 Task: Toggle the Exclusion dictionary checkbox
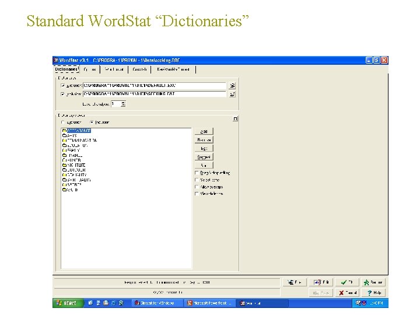62,85
